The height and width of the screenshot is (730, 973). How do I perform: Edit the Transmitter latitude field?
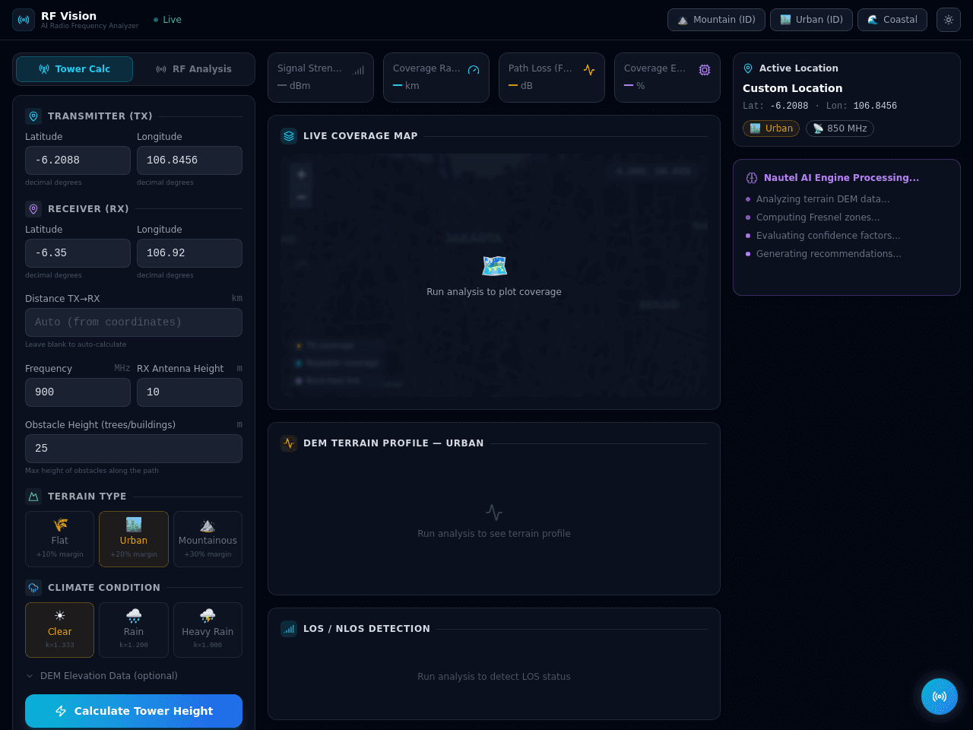(x=78, y=160)
